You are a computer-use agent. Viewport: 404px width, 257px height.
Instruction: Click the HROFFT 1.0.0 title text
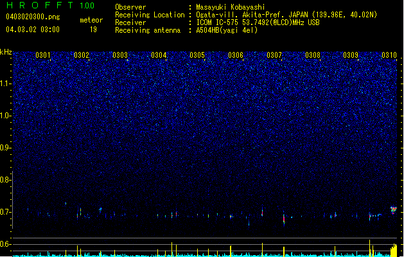[50, 5]
